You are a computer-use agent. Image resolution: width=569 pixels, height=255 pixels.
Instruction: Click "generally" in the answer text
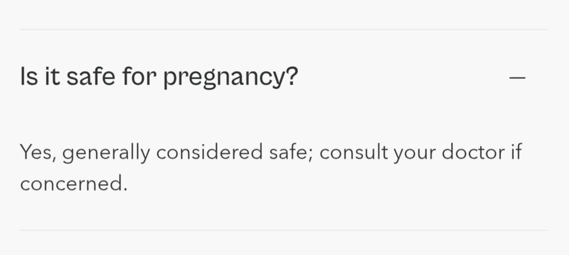tap(106, 153)
